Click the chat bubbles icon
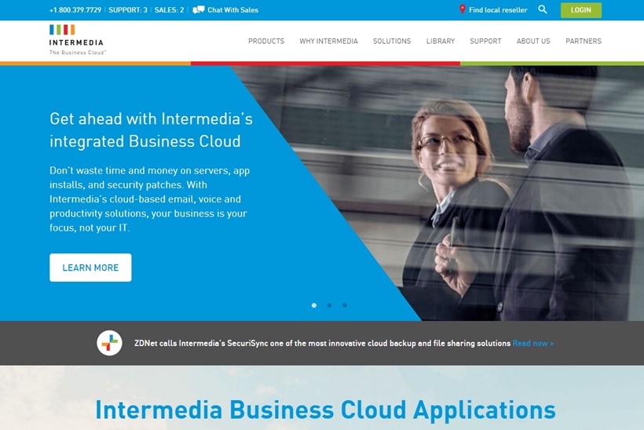 point(199,10)
